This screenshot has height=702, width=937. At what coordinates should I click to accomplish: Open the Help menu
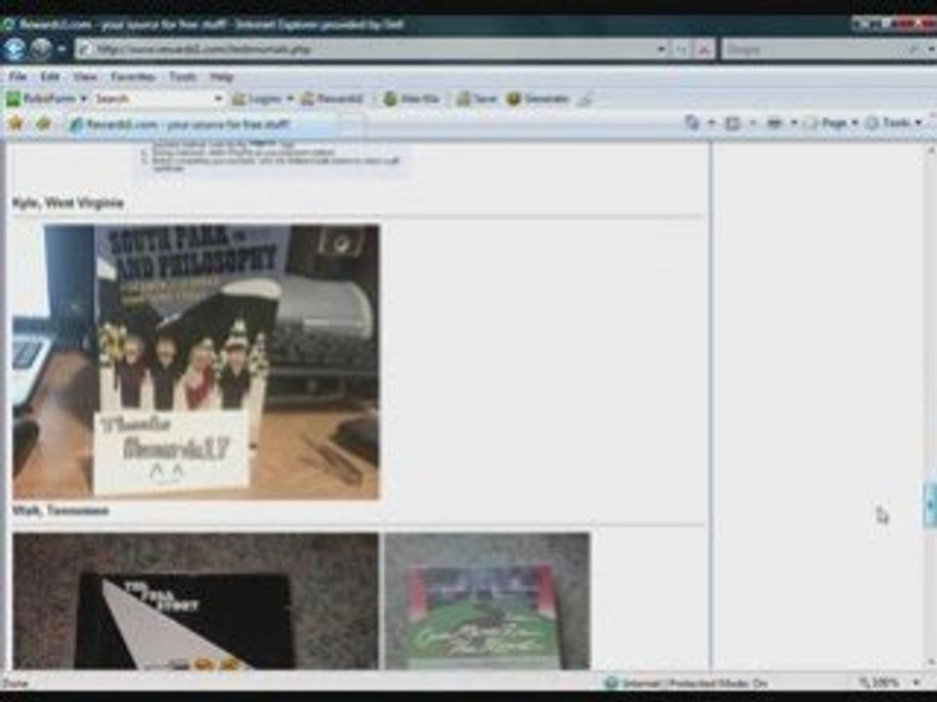(x=222, y=77)
